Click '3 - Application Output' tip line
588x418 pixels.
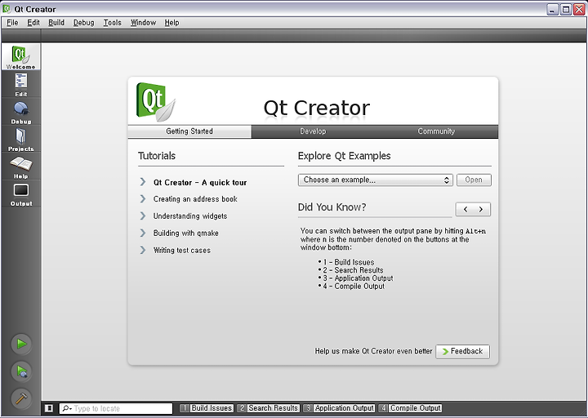(359, 278)
